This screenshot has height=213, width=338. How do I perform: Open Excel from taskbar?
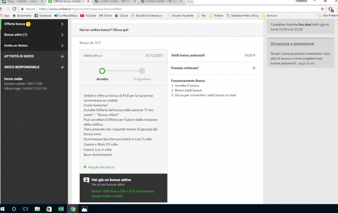61,209
